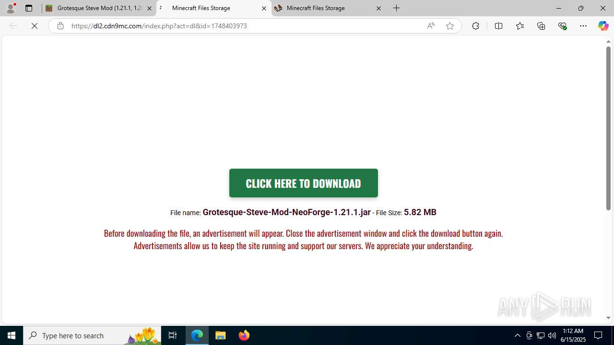Click the red advertisement notice text

tap(303, 240)
